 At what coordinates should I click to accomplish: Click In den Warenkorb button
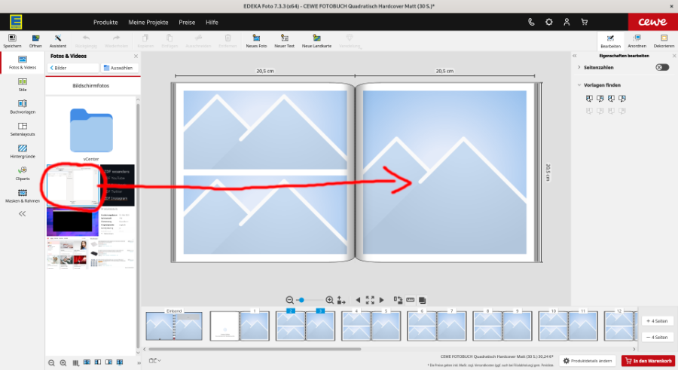coord(649,361)
